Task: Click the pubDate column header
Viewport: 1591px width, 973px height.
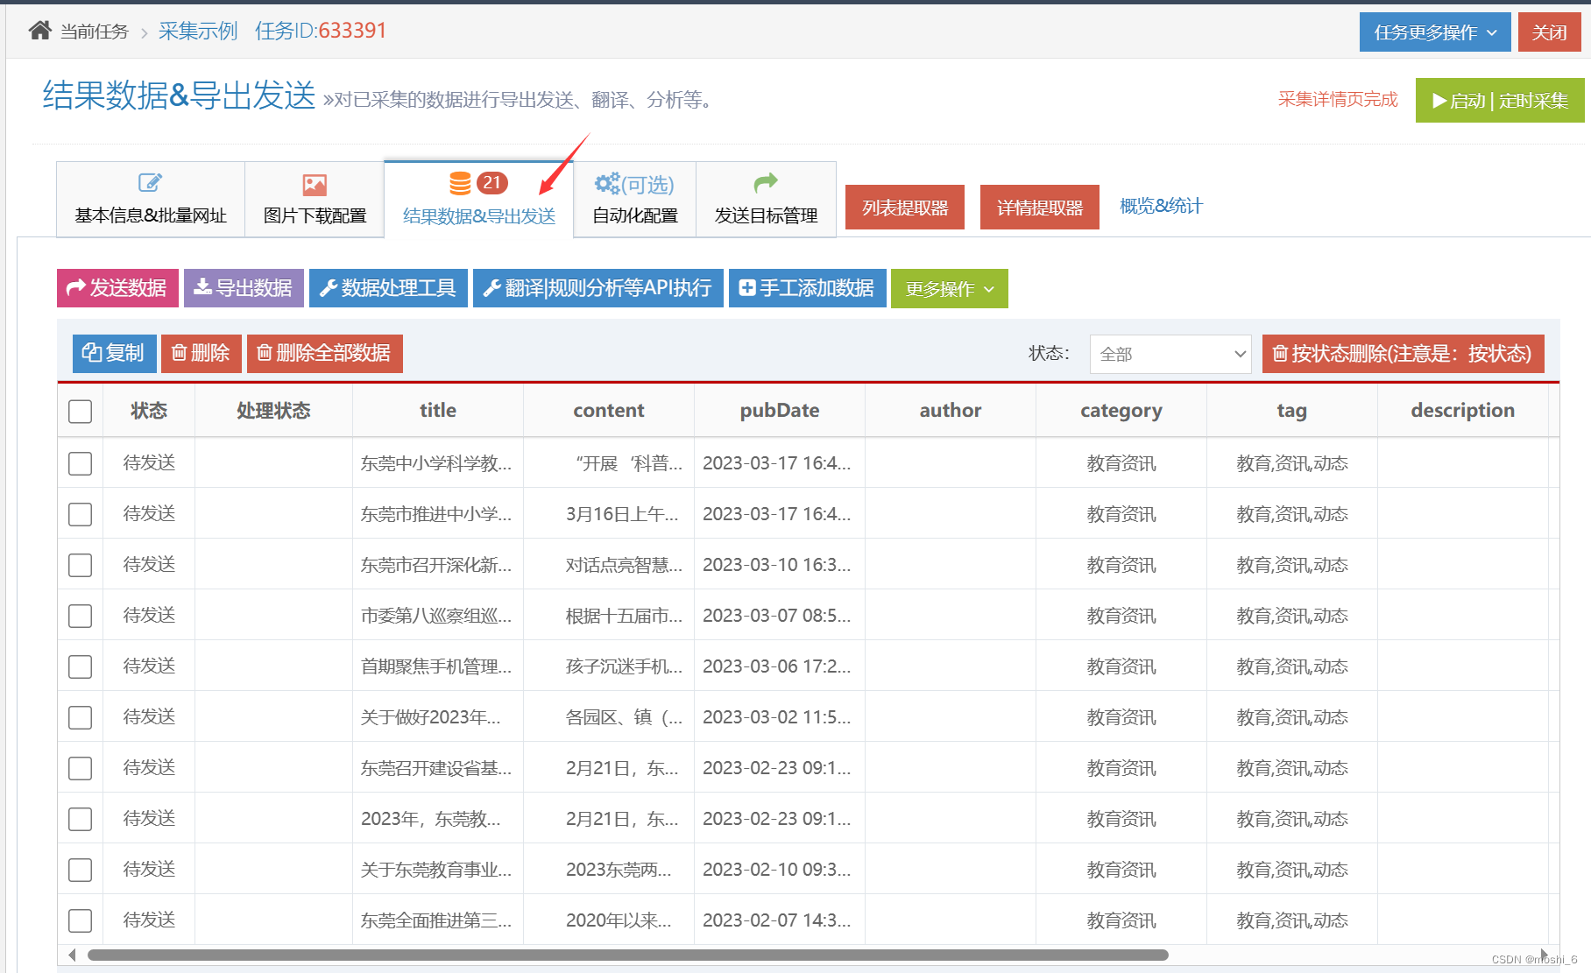Action: pos(780,411)
